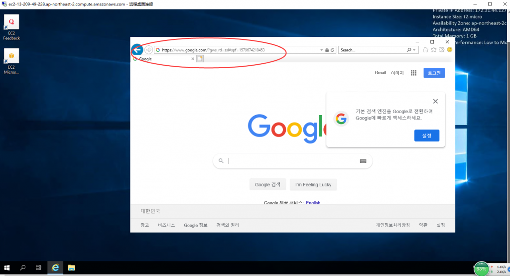Open Internet Explorer tools gear icon
Image resolution: width=510 pixels, height=276 pixels.
point(441,50)
